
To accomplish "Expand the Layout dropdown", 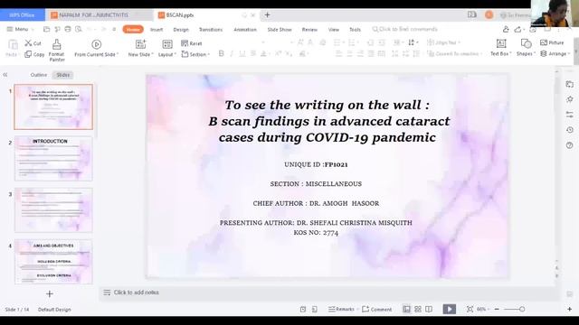I will pyautogui.click(x=166, y=49).
